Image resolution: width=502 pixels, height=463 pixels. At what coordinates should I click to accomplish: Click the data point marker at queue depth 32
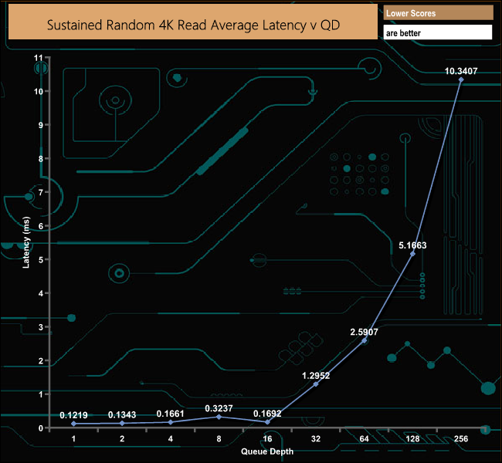(316, 384)
